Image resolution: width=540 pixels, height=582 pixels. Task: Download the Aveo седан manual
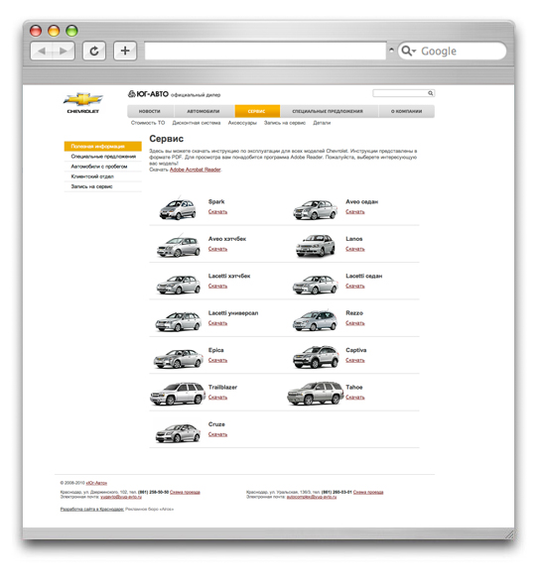[x=355, y=212]
